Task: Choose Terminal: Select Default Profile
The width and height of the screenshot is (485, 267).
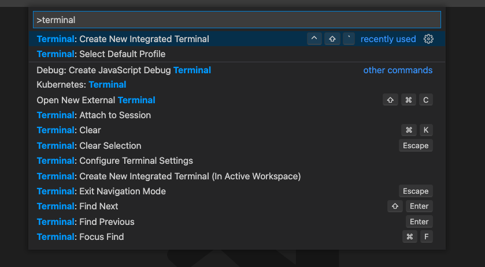Action: point(237,54)
